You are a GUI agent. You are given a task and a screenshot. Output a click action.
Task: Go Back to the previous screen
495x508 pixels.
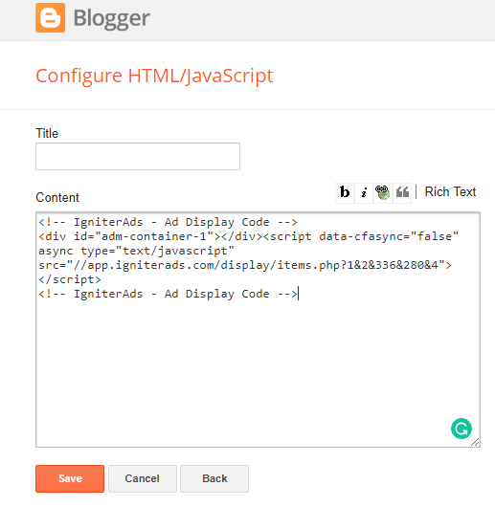(214, 478)
